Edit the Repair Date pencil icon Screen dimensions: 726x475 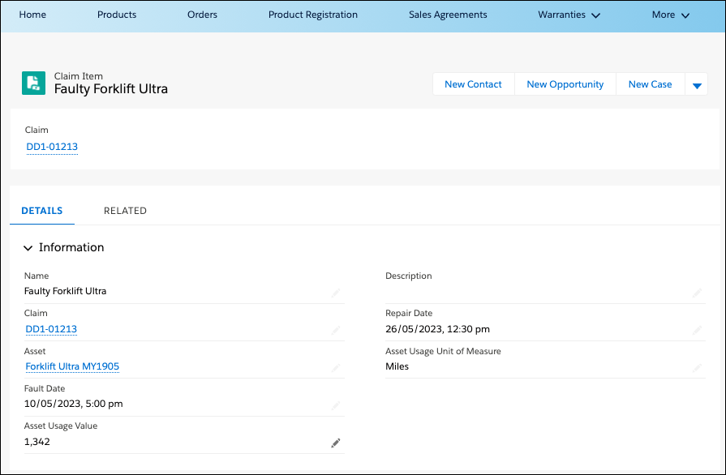(x=698, y=329)
